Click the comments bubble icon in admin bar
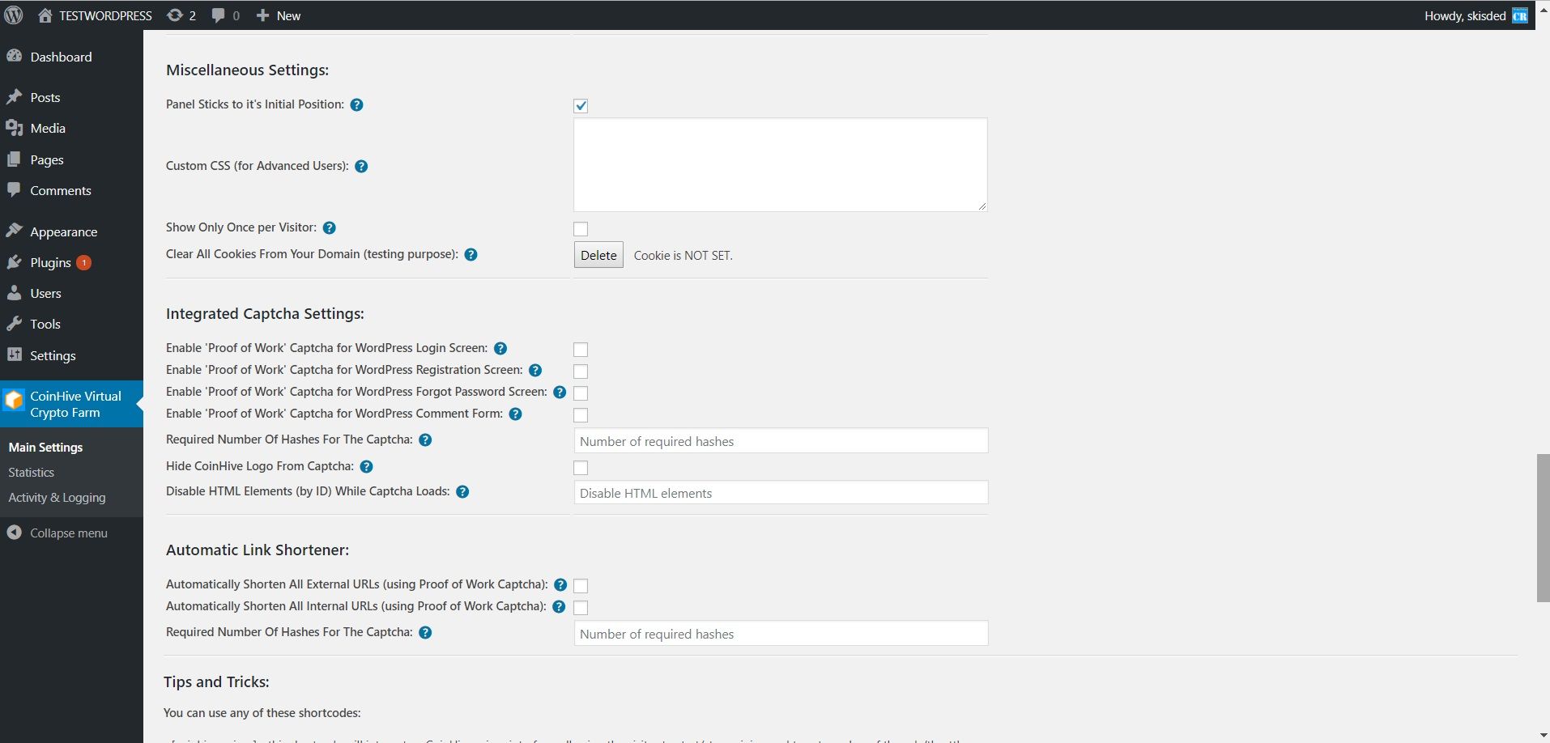 click(x=218, y=15)
